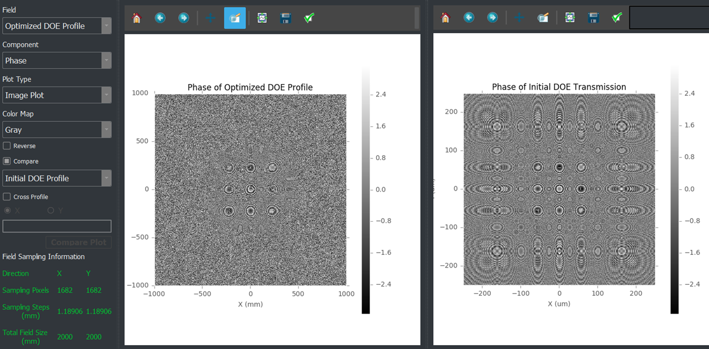The image size is (709, 349).
Task: Open the Field dropdown showing Optimized DOE Profile
Action: click(x=56, y=26)
